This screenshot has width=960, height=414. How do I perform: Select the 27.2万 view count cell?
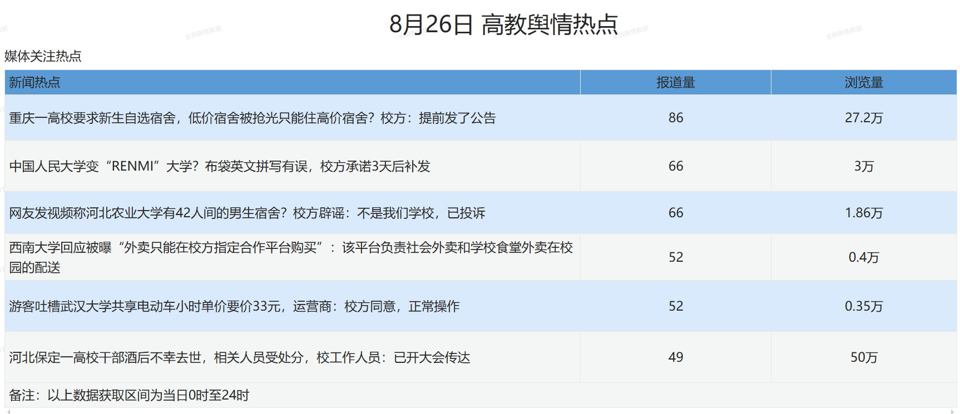pos(863,118)
